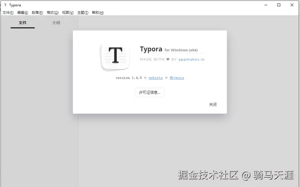This screenshot has width=300, height=187.
Task: Close the Typora window with the X
Action: click(x=292, y=5)
